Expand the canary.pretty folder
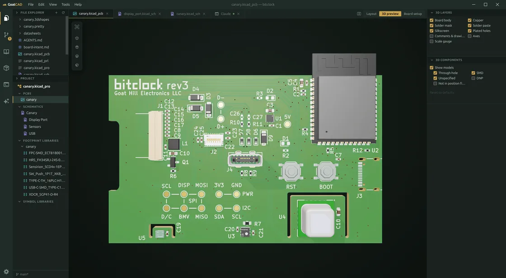Screen dimensions: 506x278 point(20,27)
